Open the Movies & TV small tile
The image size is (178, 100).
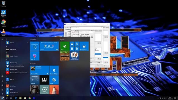coord(72,44)
